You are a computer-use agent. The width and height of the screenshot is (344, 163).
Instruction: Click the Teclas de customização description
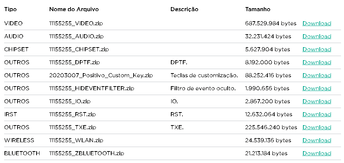click(204, 75)
